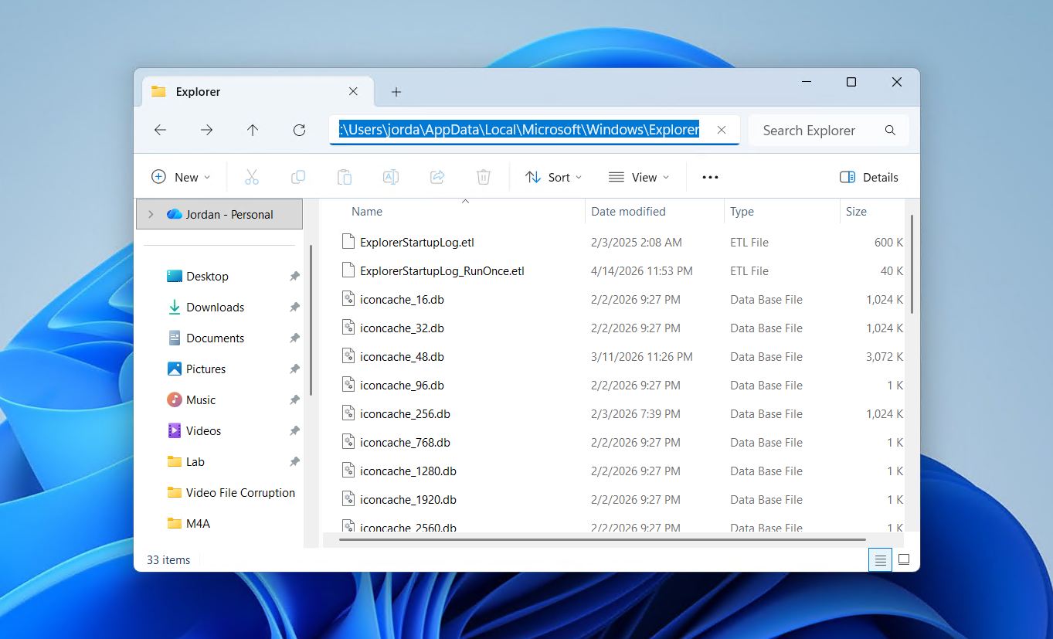Add a new tab with plus
The height and width of the screenshot is (639, 1053).
click(x=396, y=92)
